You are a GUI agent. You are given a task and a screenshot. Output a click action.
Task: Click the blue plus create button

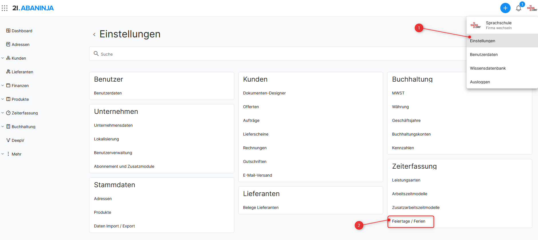click(x=505, y=8)
